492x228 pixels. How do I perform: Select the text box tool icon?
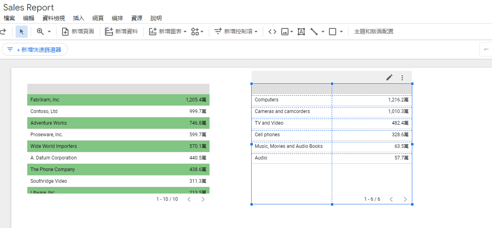coord(301,32)
